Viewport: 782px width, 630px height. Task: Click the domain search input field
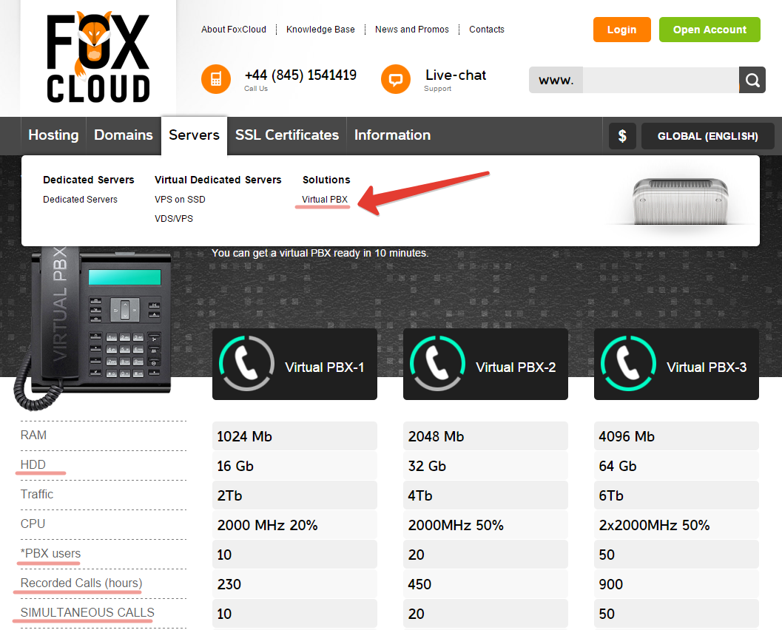tap(660, 80)
